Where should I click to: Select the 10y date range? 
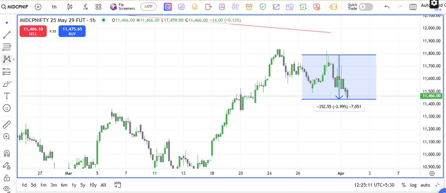[93, 185]
